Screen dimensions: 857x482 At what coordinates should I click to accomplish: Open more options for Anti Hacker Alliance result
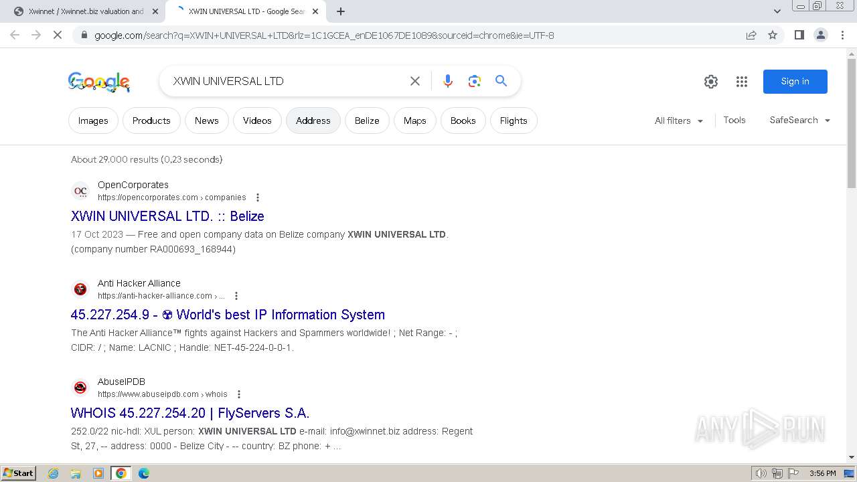(x=236, y=296)
